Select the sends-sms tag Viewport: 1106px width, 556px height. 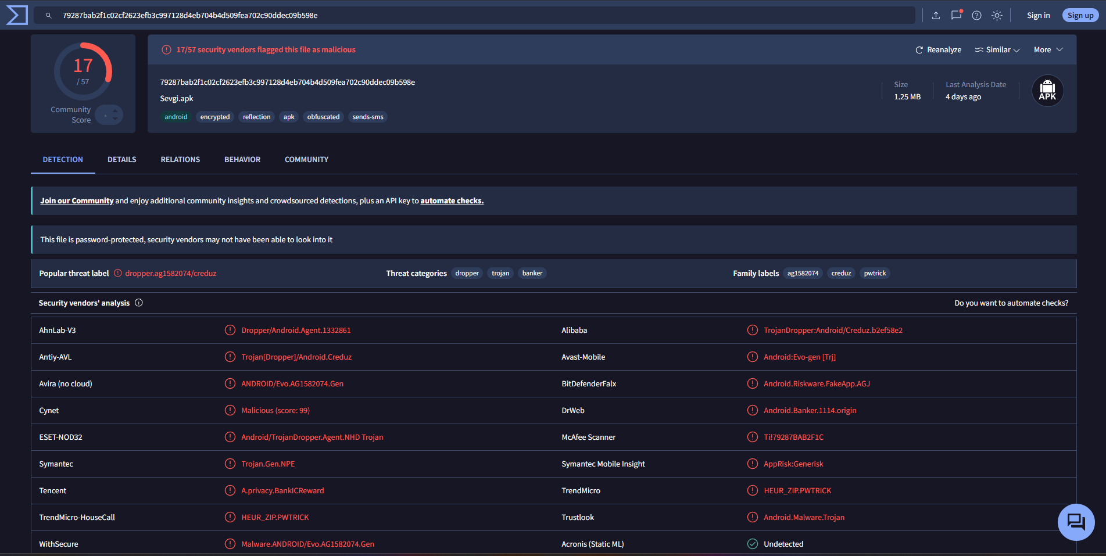pyautogui.click(x=368, y=117)
